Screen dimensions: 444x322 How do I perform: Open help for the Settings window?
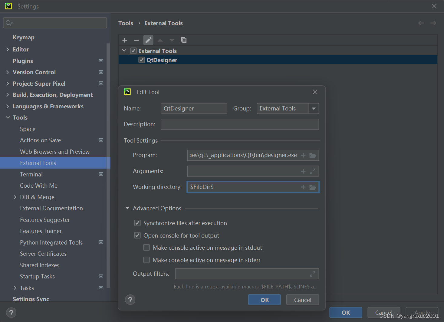tap(11, 313)
